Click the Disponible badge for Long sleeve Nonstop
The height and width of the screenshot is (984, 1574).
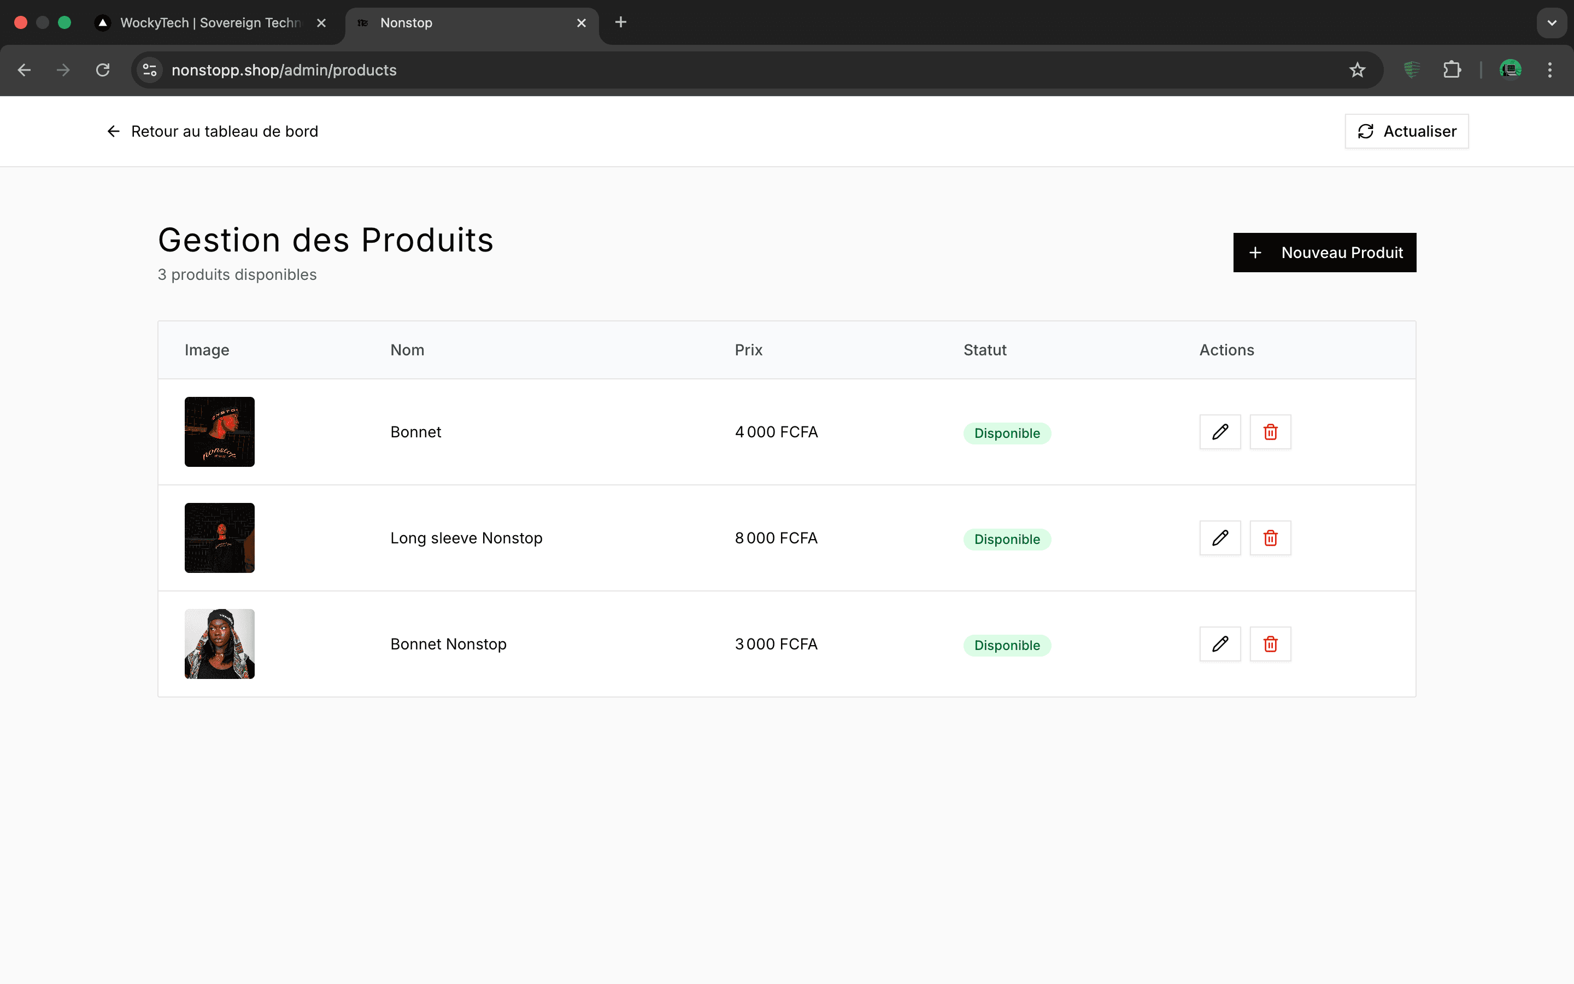click(1007, 540)
